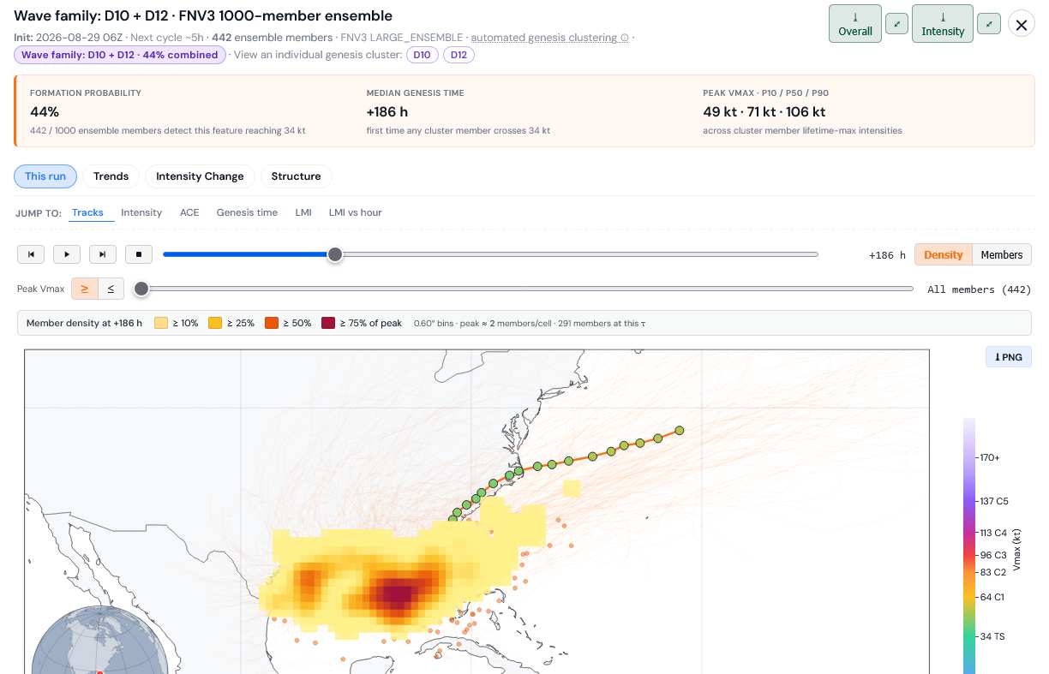1049x674 pixels.
Task: Stop the animation playback
Action: pos(139,254)
